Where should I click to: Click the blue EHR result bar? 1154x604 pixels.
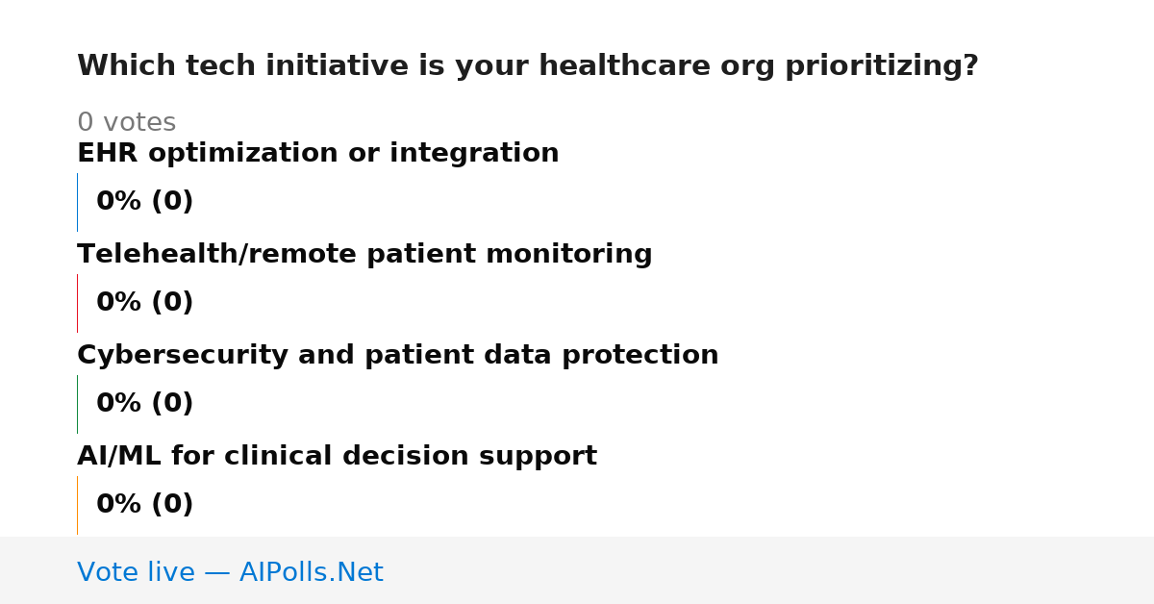pos(77,202)
